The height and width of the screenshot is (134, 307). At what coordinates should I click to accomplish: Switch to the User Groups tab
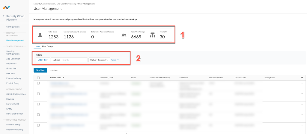[48, 46]
